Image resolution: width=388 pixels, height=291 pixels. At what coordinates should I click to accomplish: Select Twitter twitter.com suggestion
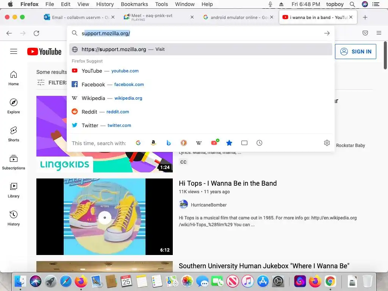(201, 125)
